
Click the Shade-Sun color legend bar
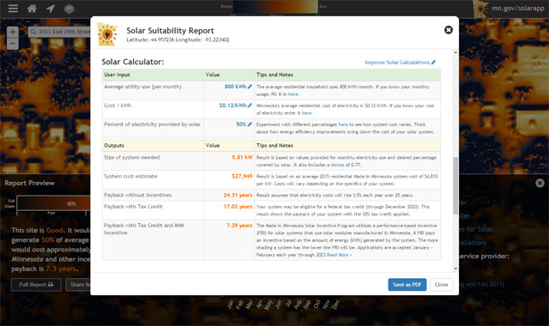[x=275, y=7]
